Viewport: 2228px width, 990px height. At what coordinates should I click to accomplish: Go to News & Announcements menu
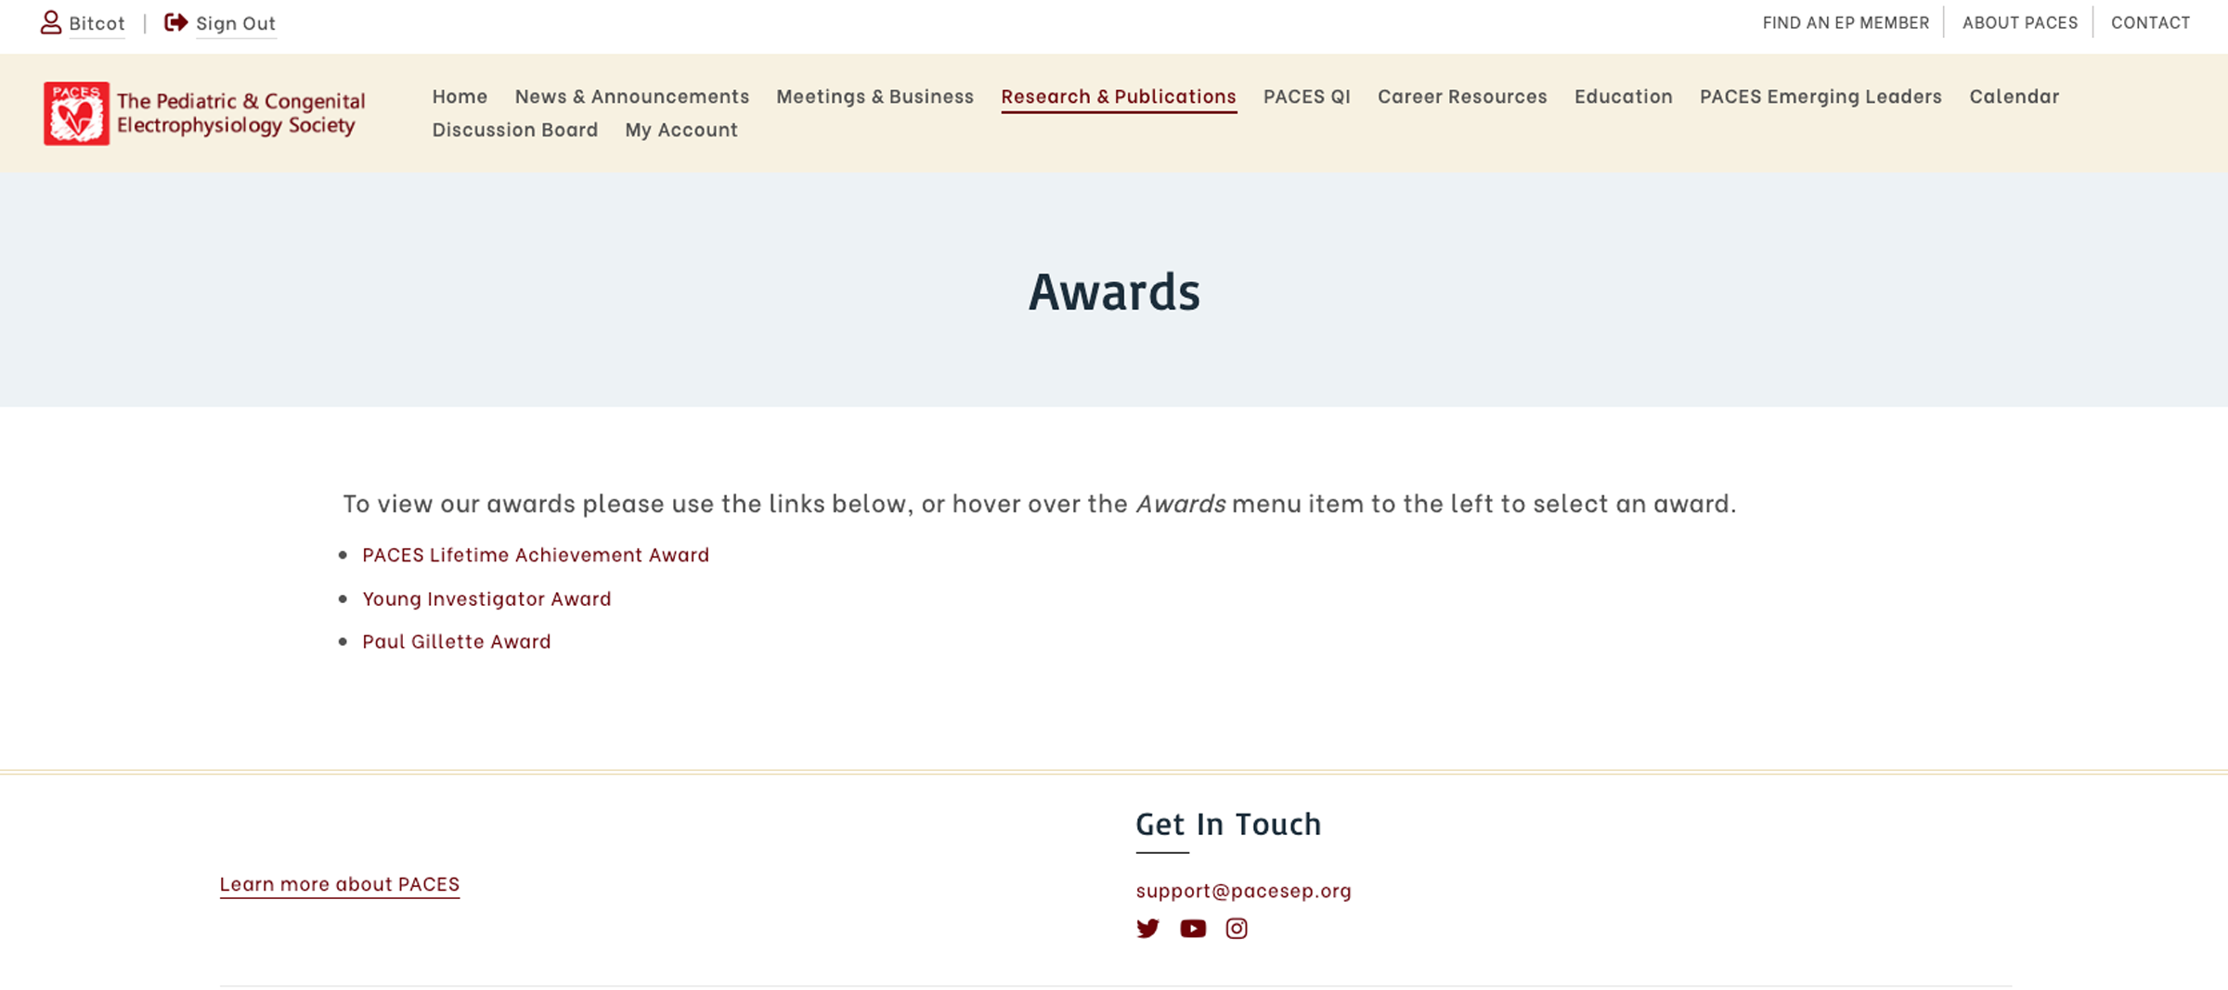[x=631, y=96]
